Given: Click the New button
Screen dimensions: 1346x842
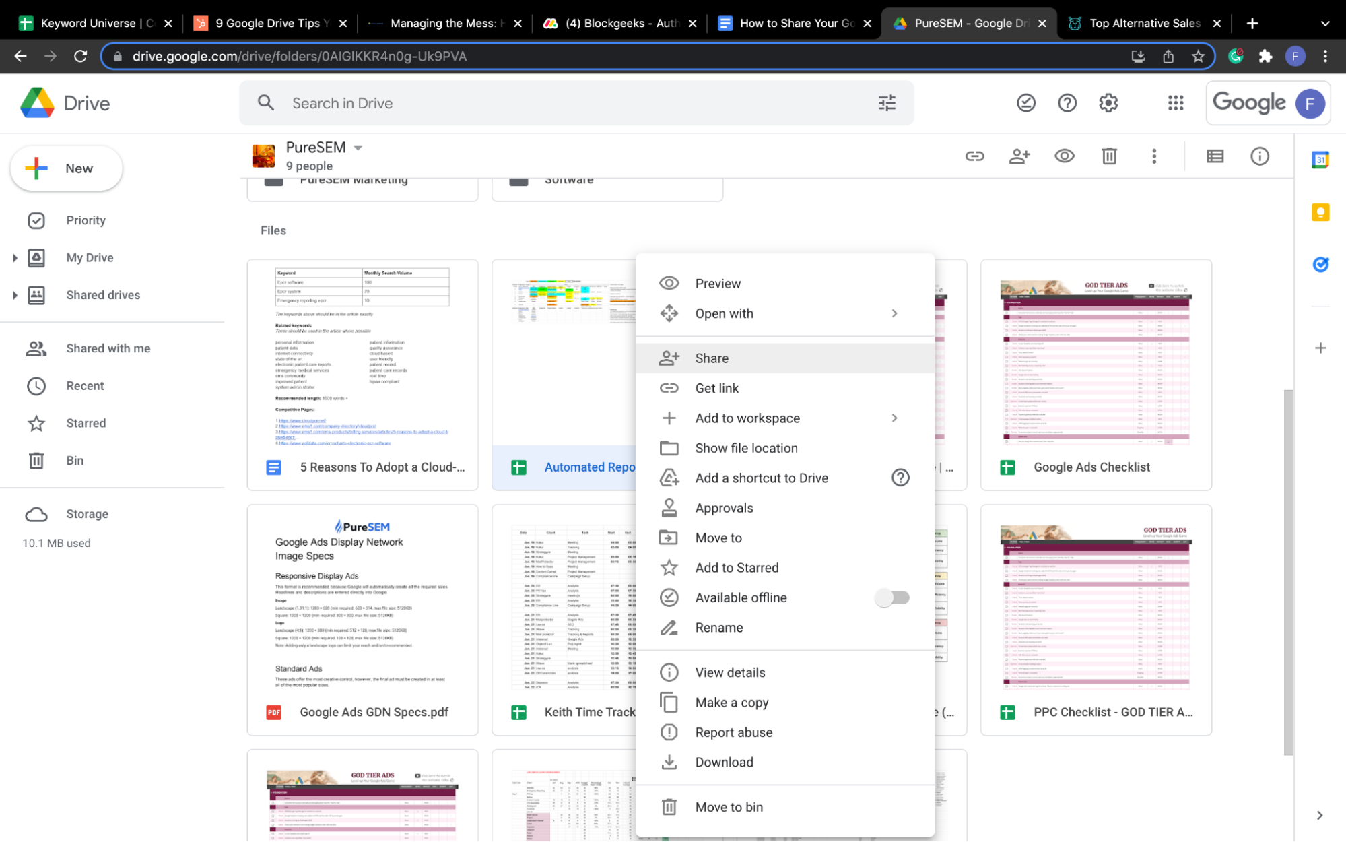Looking at the screenshot, I should click(66, 168).
